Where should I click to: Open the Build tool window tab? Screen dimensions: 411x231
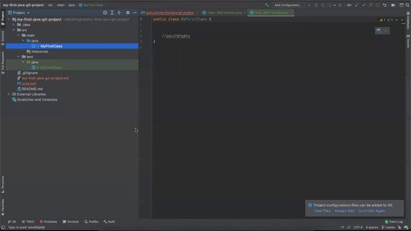tap(109, 221)
